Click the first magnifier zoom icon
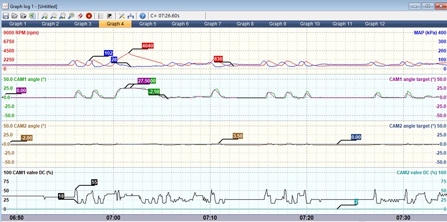447x222 pixels. point(45,16)
